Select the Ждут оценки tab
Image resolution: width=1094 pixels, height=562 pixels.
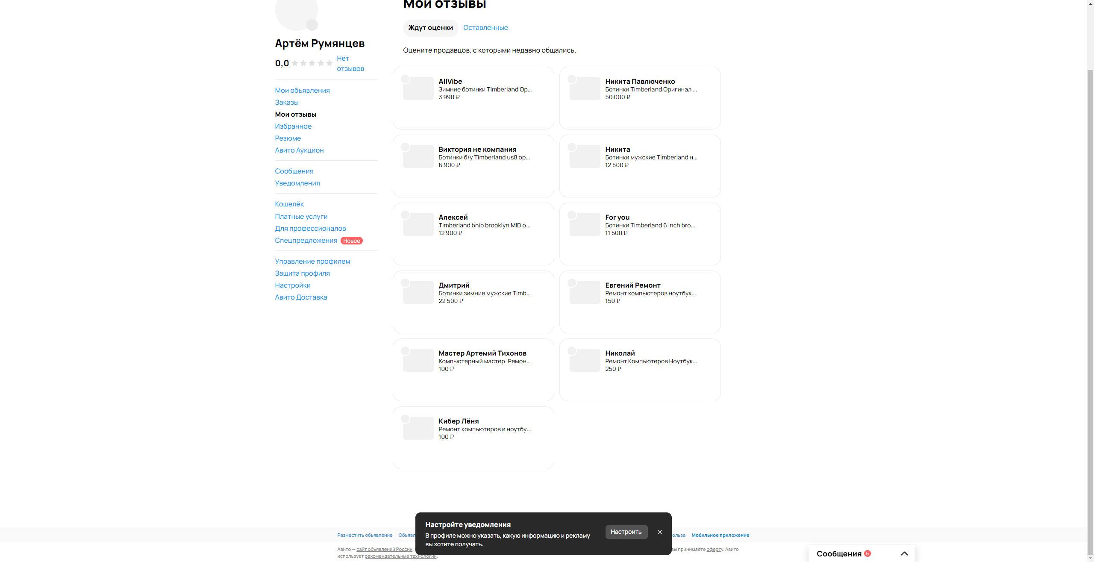[430, 28]
